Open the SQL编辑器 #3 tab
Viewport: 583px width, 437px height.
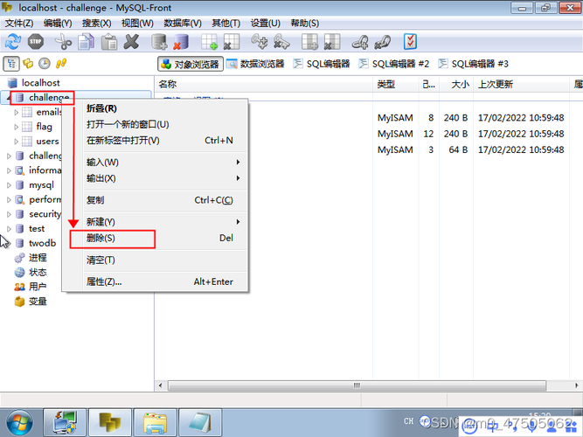(473, 64)
